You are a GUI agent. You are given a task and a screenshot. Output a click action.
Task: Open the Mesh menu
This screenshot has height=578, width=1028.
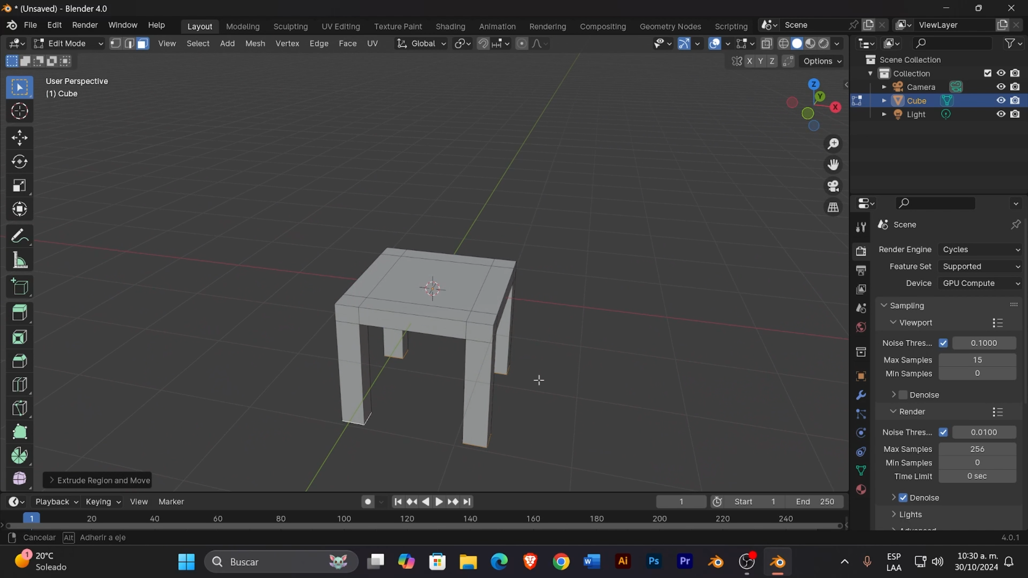[x=255, y=43]
